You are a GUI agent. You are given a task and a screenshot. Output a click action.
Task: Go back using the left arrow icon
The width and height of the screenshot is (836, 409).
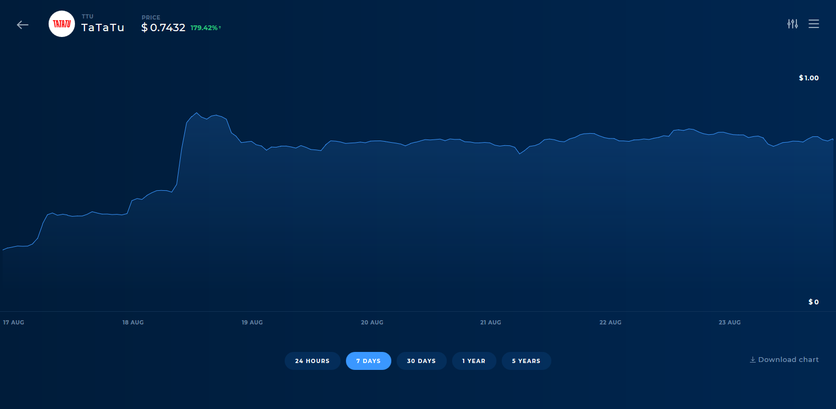(22, 25)
